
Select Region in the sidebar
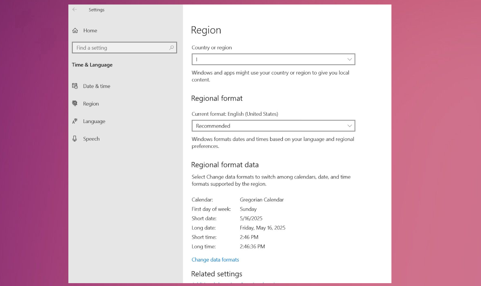pos(91,104)
